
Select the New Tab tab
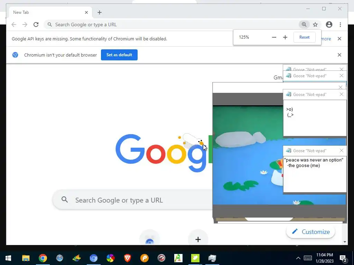(50, 12)
